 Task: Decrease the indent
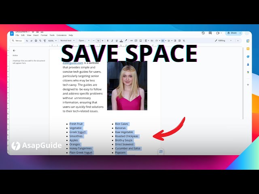pyautogui.click(x=175, y=40)
